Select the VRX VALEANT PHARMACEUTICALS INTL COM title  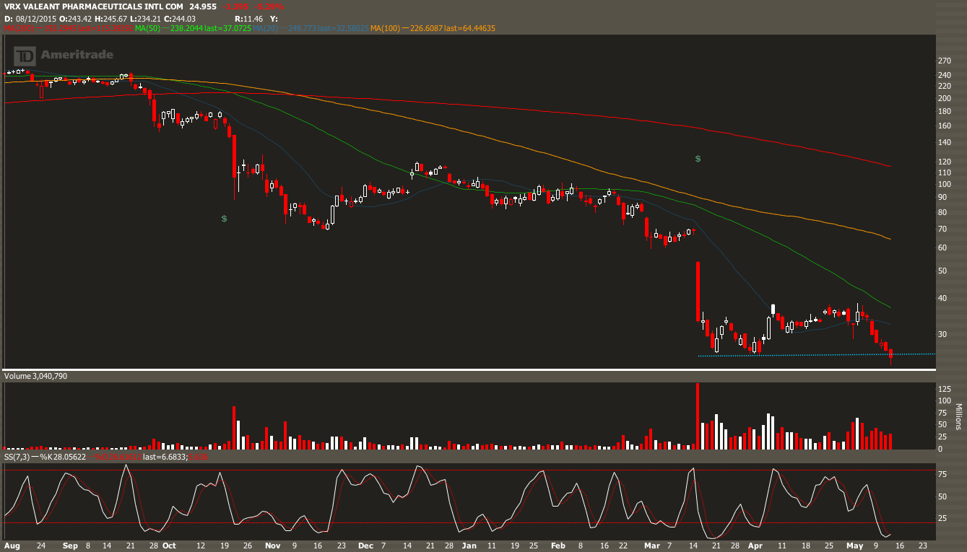pos(94,6)
